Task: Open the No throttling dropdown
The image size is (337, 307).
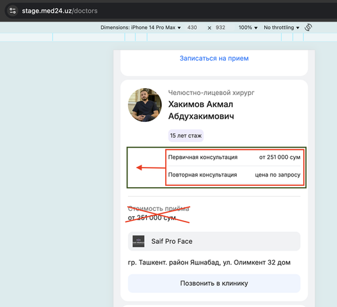Action: pos(282,28)
